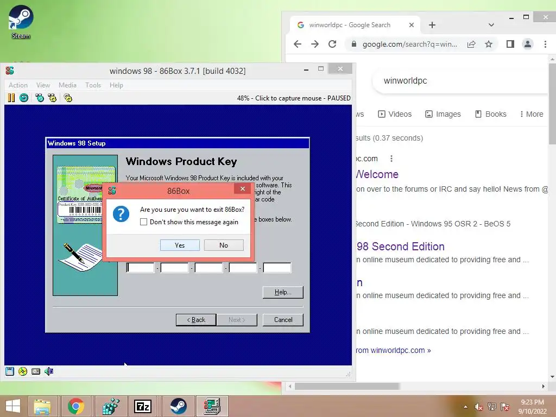The width and height of the screenshot is (556, 417).
Task: Open the Action menu in 86Box
Action: (x=18, y=85)
